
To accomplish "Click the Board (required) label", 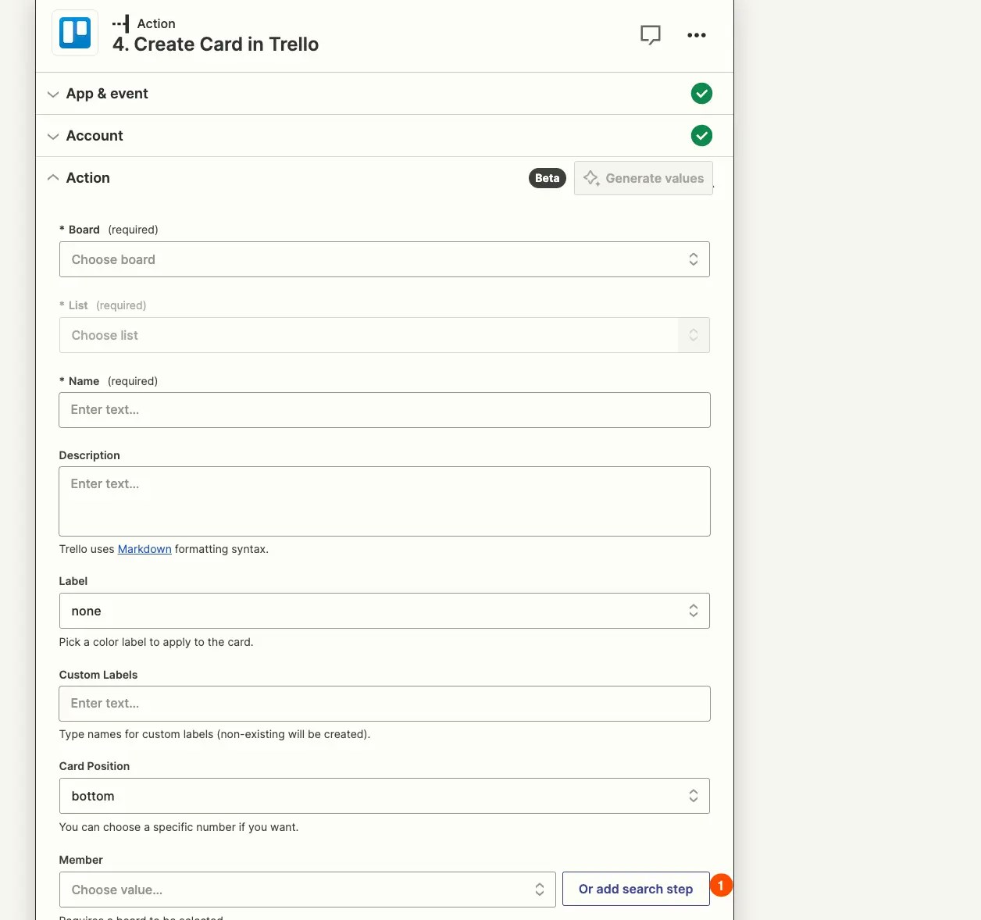I will [x=109, y=230].
